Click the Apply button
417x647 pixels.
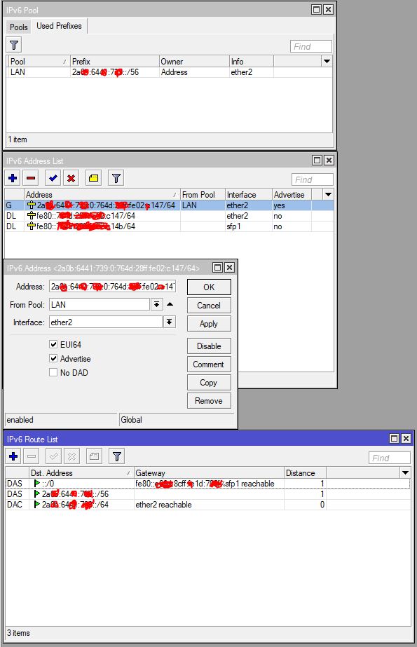click(x=209, y=324)
